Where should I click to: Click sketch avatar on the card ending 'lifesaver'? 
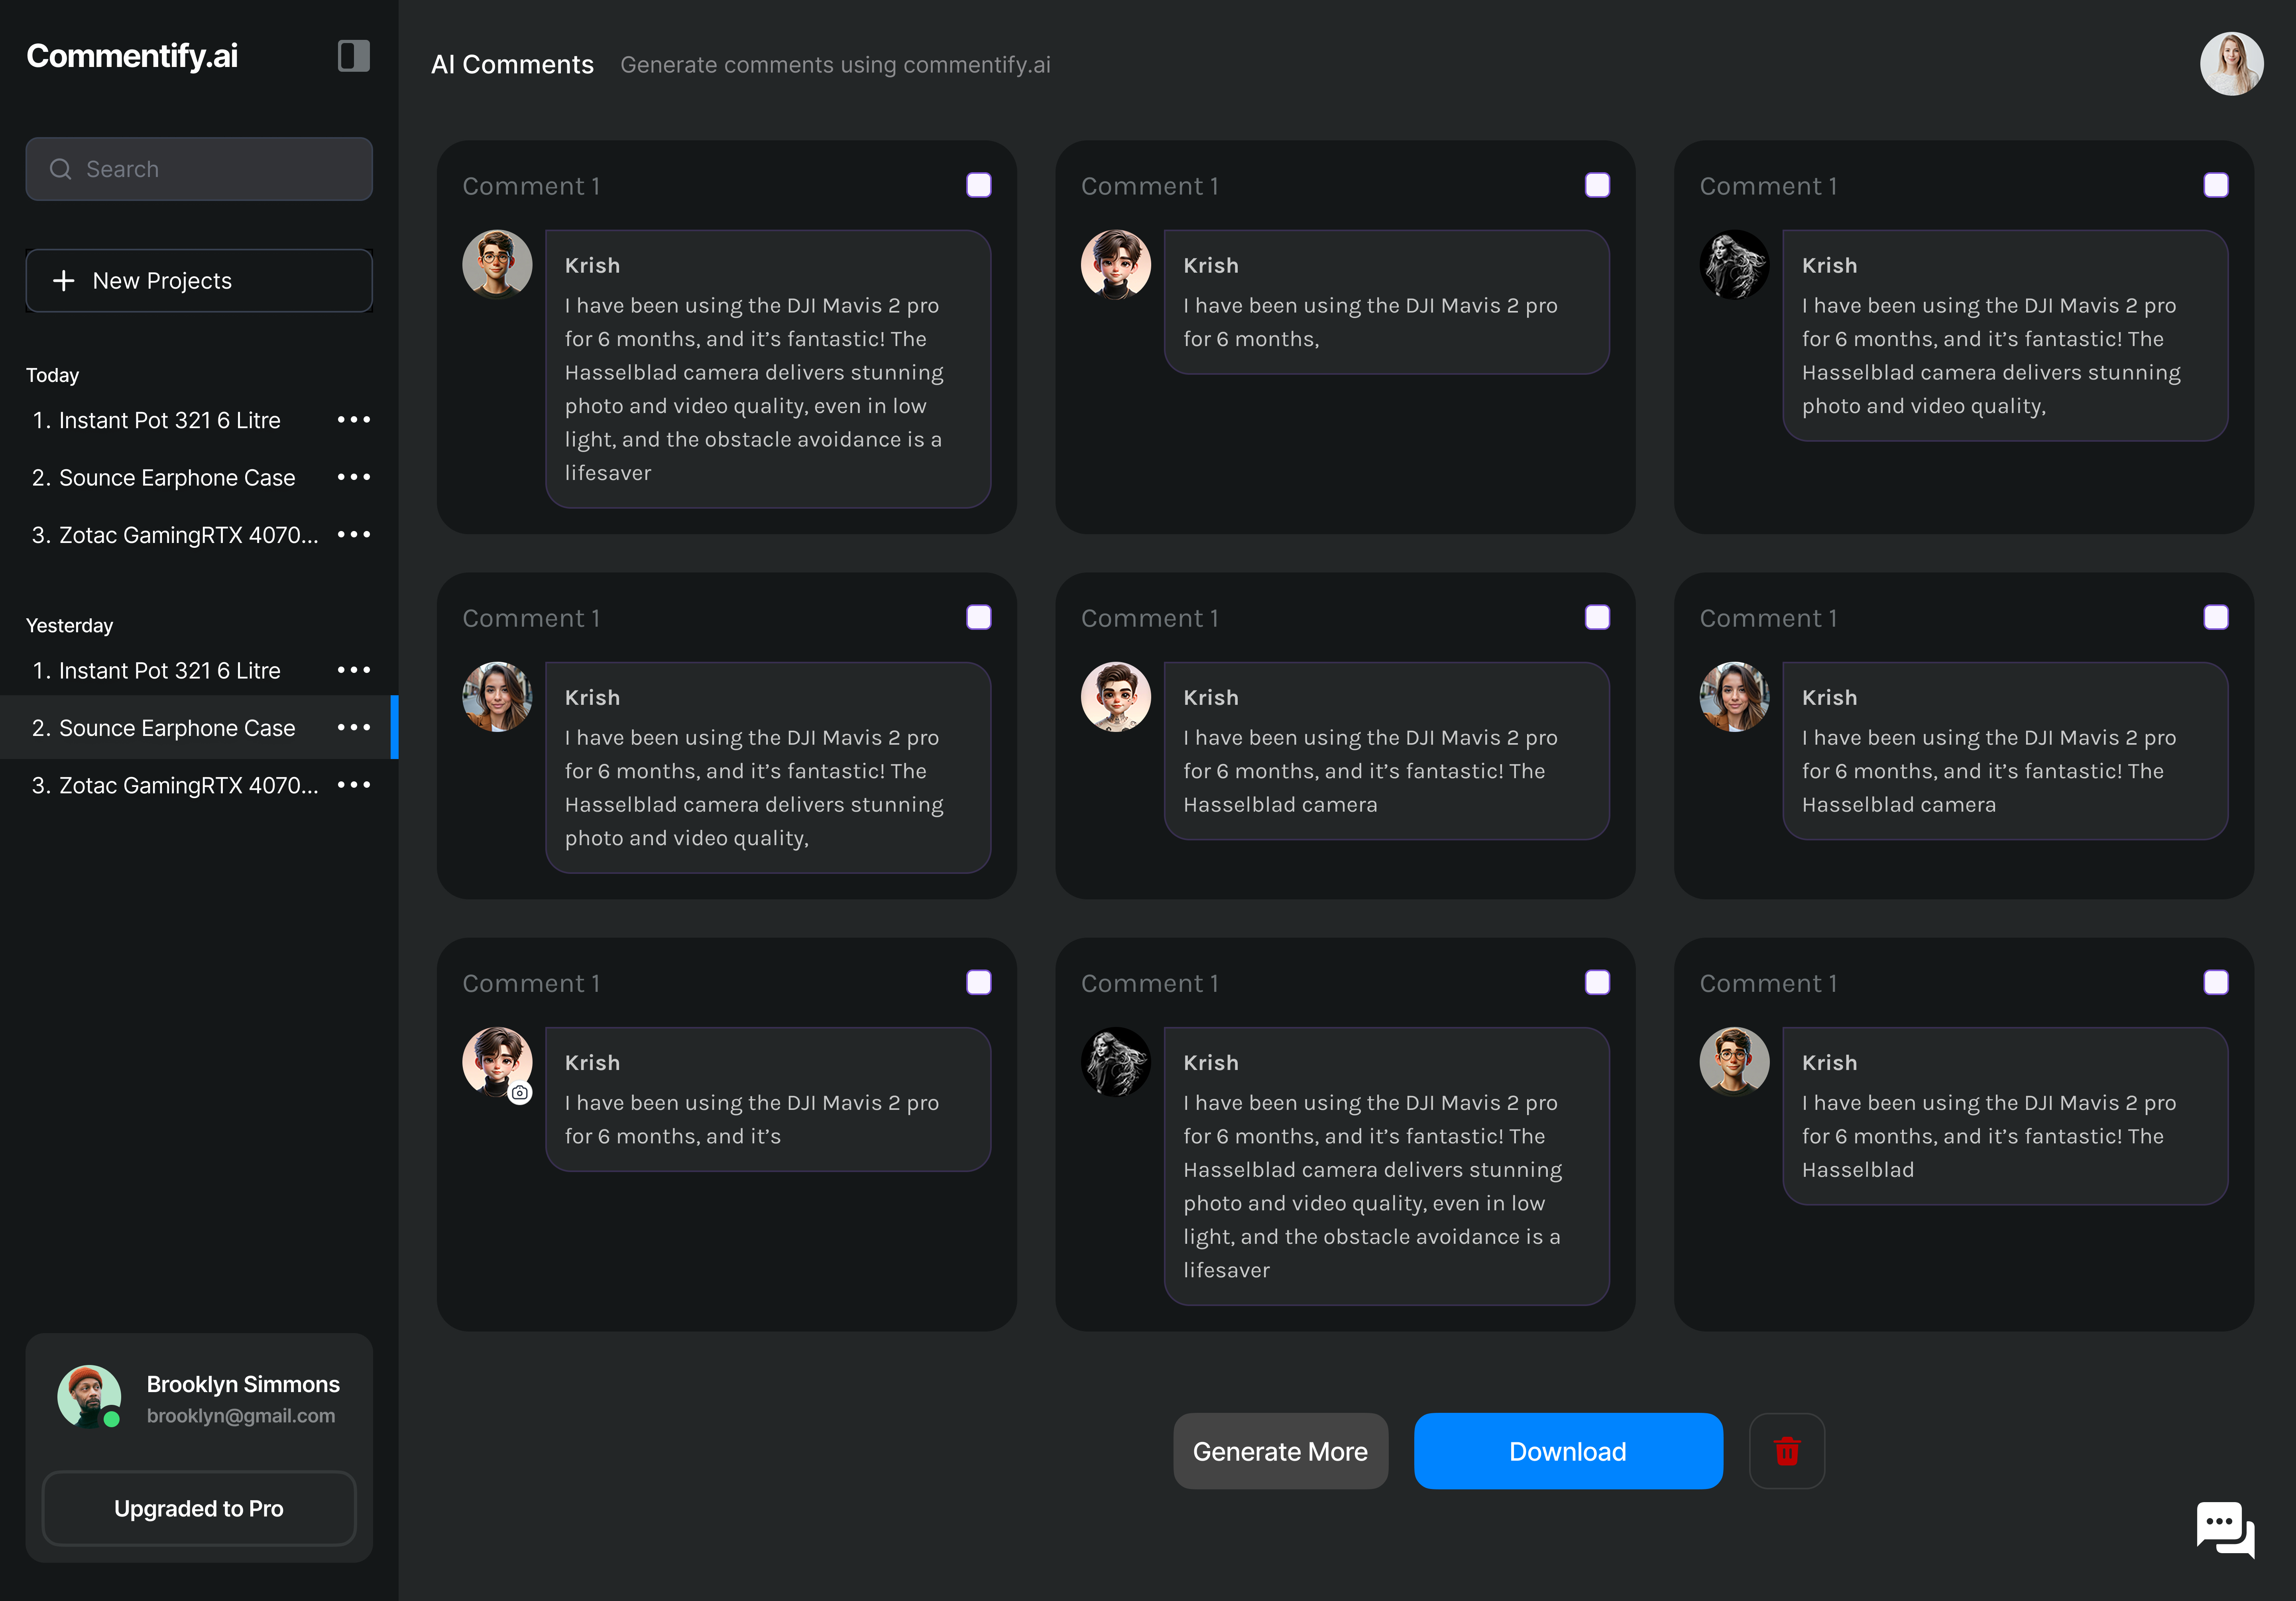pyautogui.click(x=1116, y=1062)
